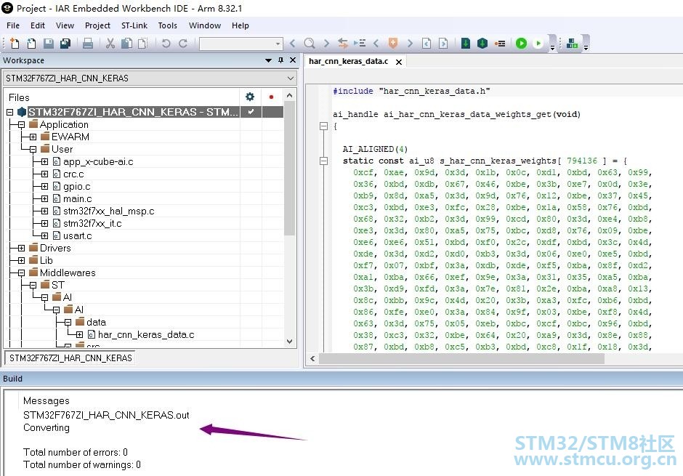Open the STM32F767ZI_HAR_CNN_KERAS configuration dropdown
Screen dimensions: 683x476
tap(150, 78)
